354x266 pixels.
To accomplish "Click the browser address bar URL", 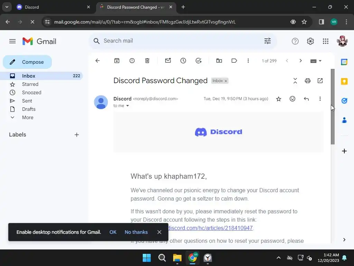I will click(145, 22).
